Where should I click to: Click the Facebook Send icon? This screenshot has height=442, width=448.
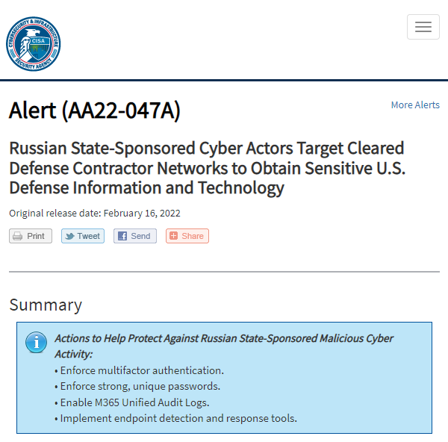(122, 236)
